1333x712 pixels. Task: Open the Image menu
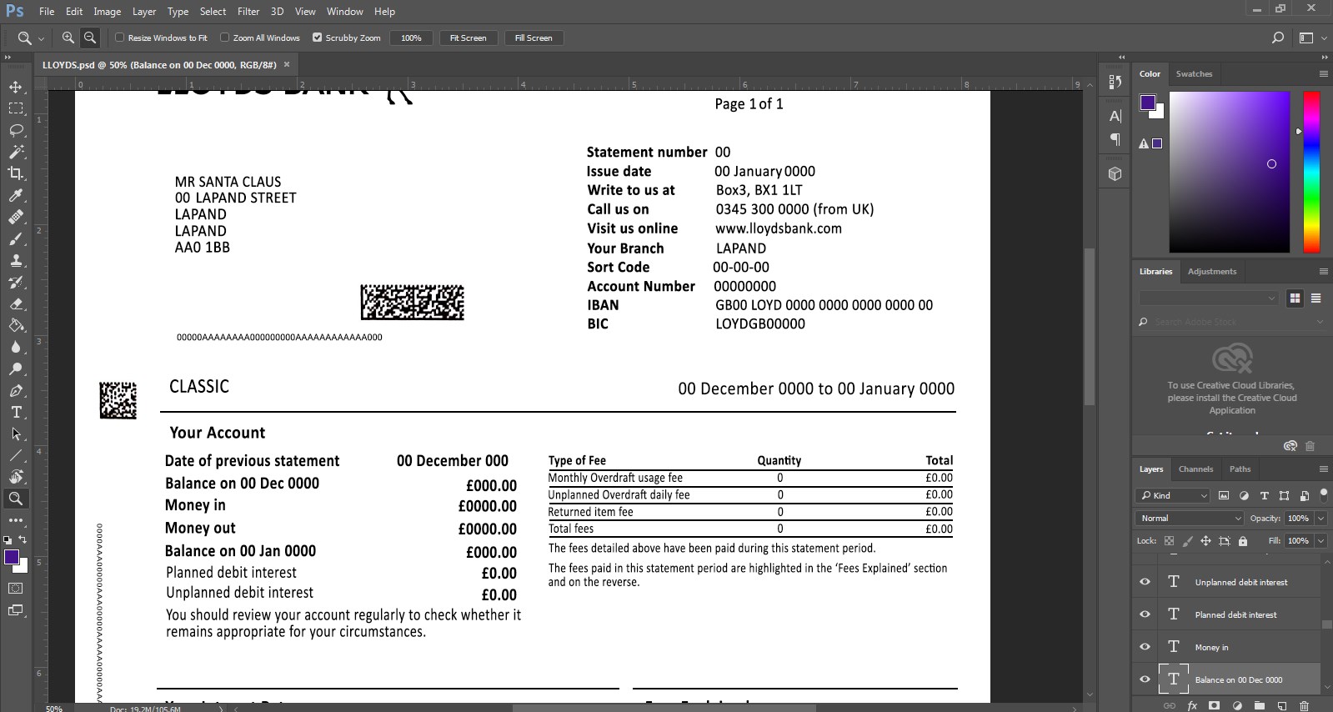[107, 12]
